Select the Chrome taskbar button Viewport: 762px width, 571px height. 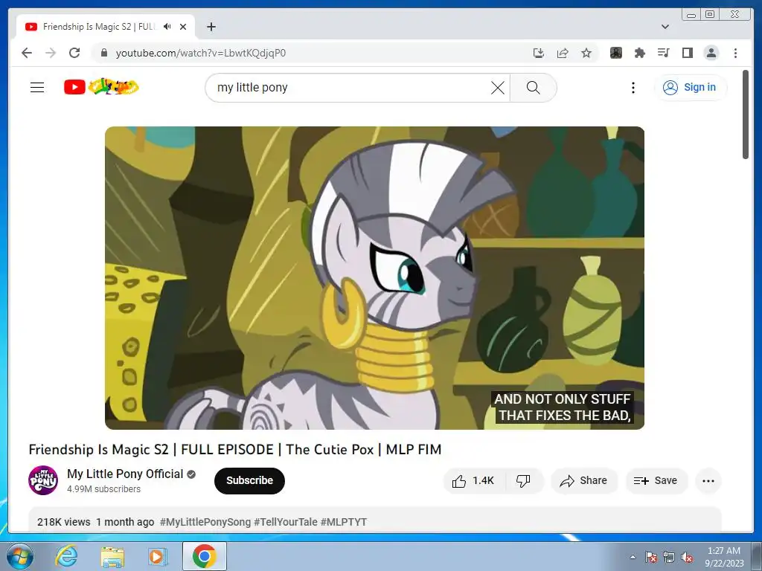coord(205,556)
